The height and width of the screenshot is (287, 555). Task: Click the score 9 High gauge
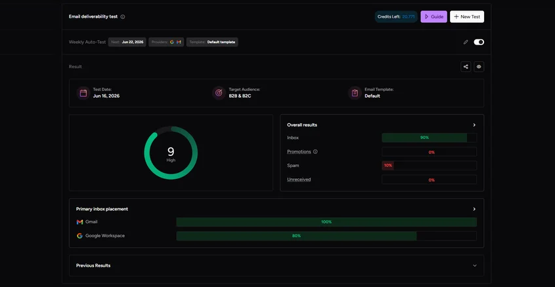tap(171, 153)
